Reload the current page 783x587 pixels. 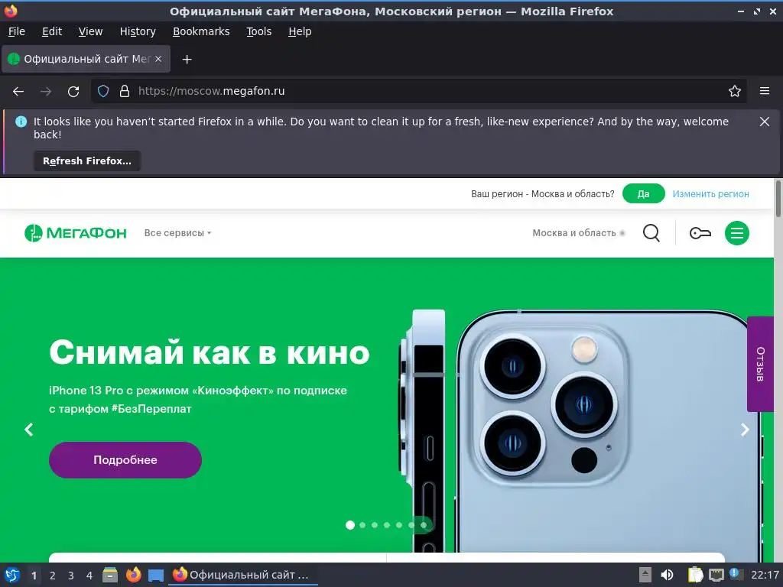pos(73,92)
